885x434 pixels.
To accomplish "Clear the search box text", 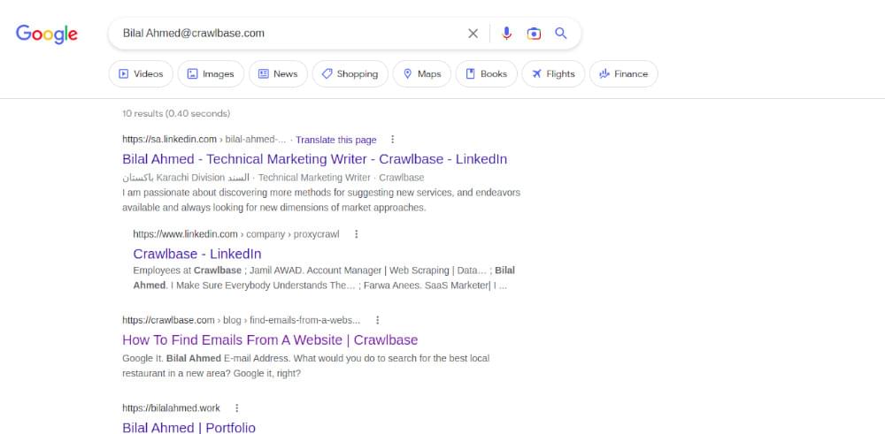I will pyautogui.click(x=473, y=34).
